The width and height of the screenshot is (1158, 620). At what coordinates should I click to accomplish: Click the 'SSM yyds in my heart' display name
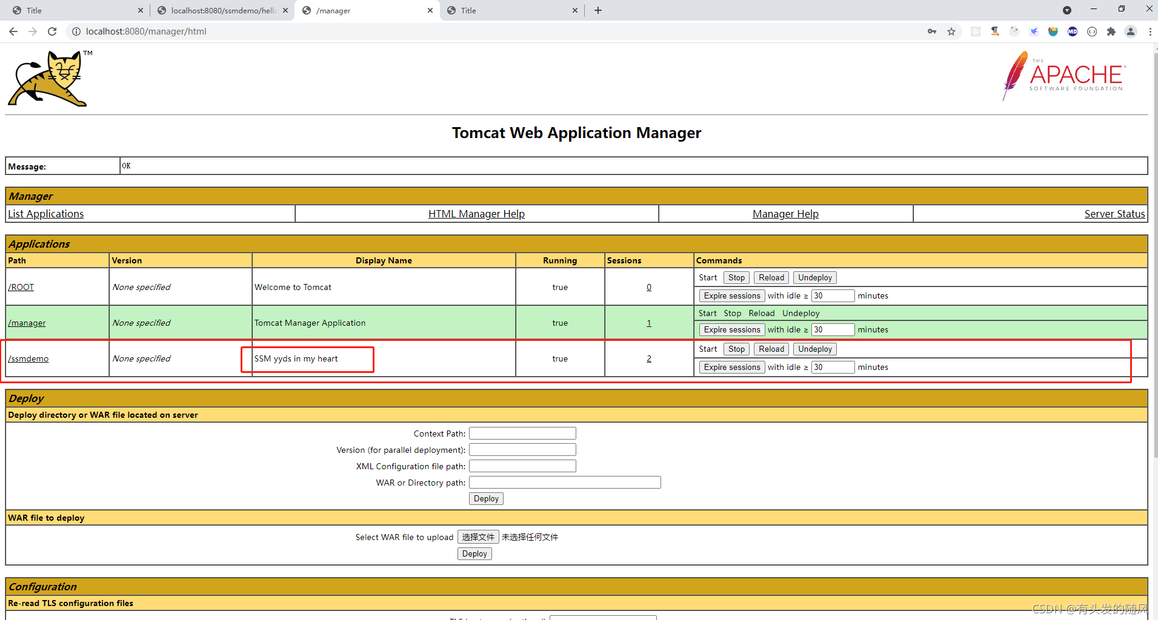(296, 358)
